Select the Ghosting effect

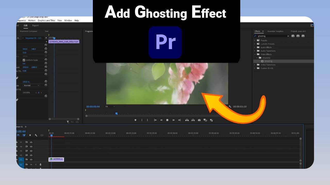click(x=268, y=61)
